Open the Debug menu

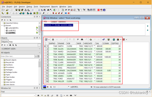pyautogui.click(x=29, y=7)
